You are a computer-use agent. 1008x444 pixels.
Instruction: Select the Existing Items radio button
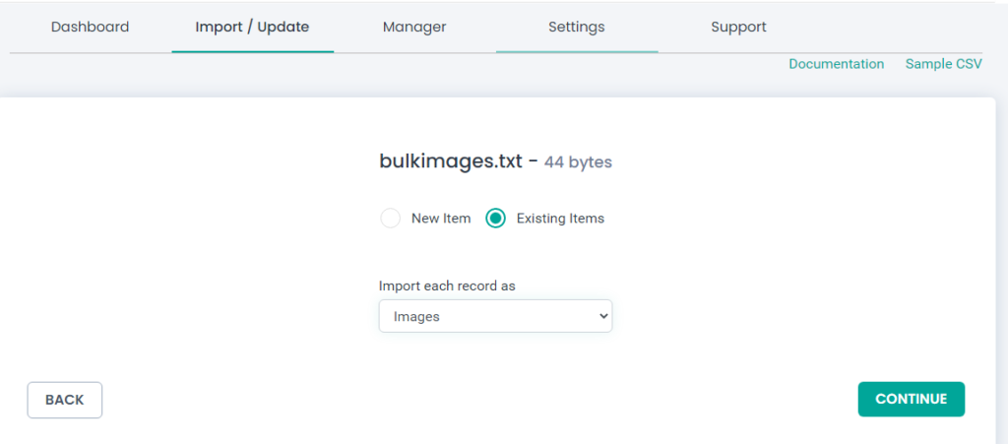click(x=496, y=219)
